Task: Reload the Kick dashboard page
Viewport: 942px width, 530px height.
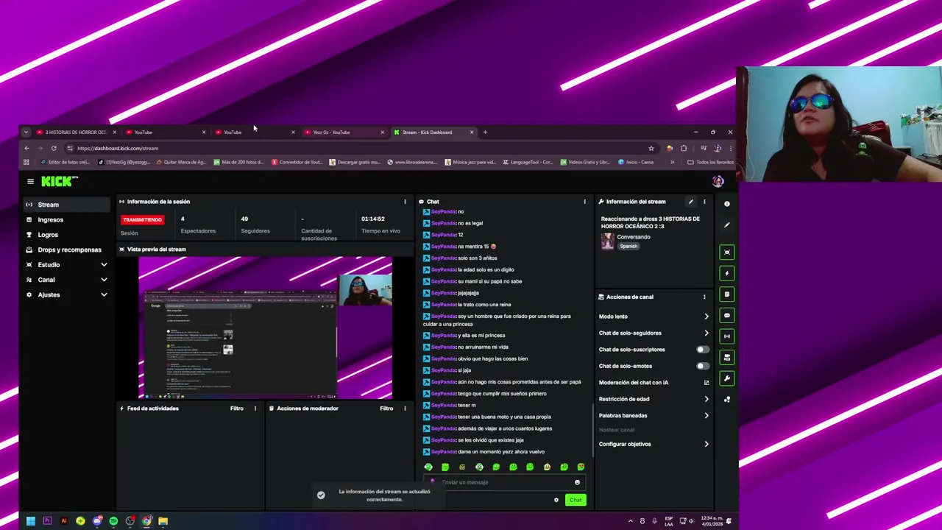Action: pos(54,148)
